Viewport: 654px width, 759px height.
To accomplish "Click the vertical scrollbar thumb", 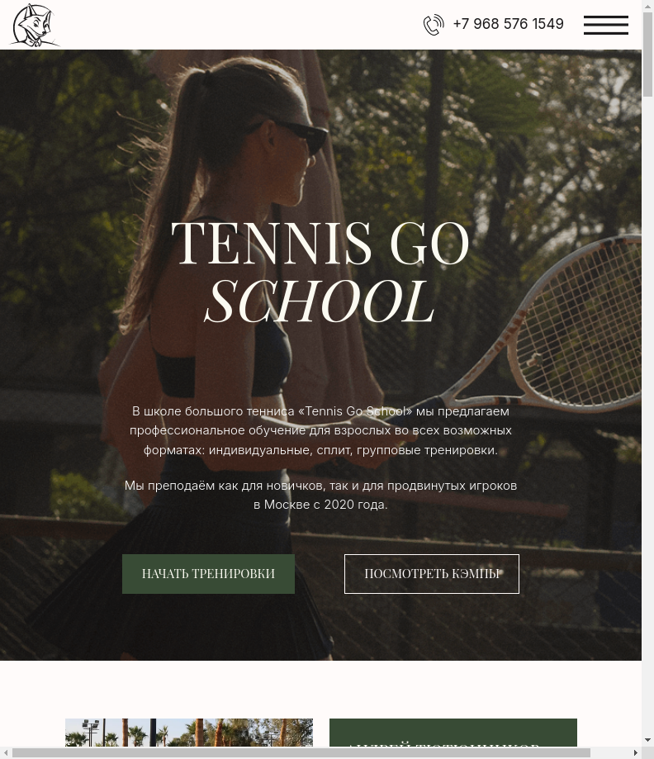I will coord(647,55).
